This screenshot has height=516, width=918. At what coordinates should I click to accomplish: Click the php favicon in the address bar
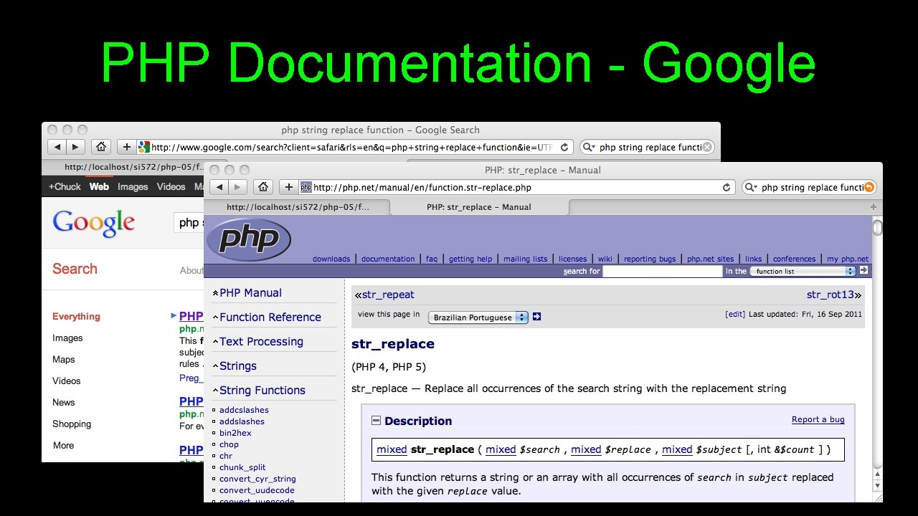[x=306, y=188]
